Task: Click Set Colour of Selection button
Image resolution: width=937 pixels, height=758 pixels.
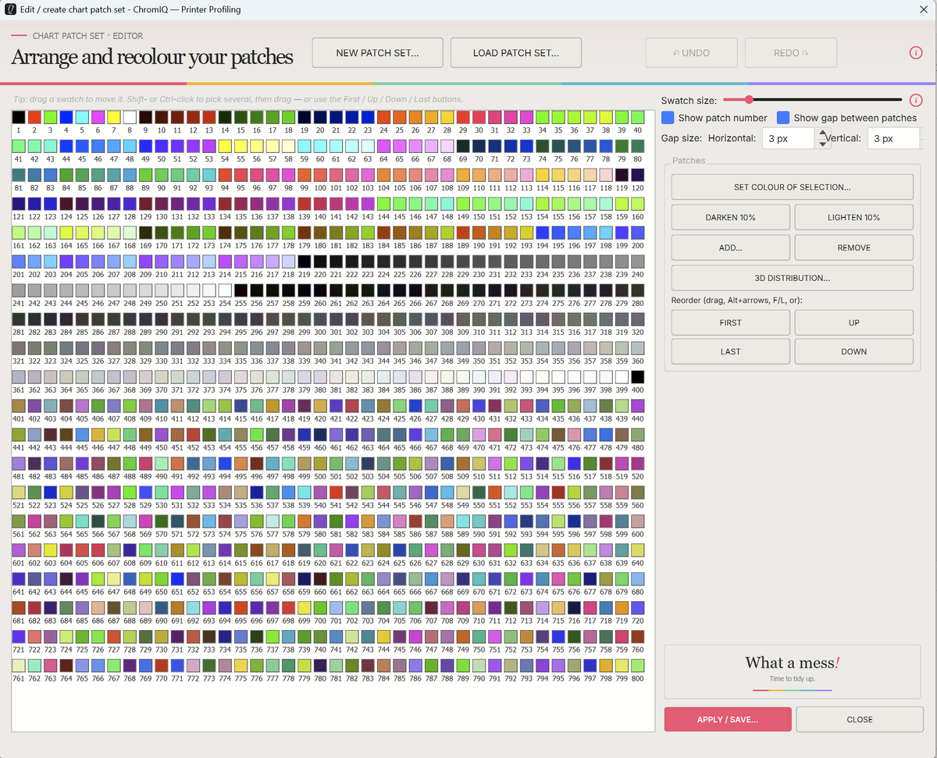Action: (x=792, y=187)
